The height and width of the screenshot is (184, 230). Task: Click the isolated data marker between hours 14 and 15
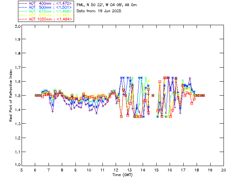coord(153,95)
